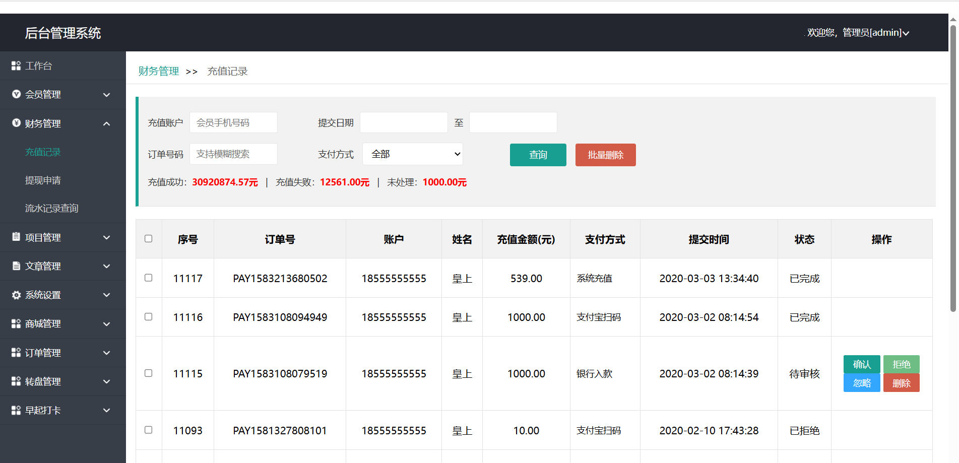Click the end date field after 至
Viewport: 959px width, 463px height.
click(513, 122)
